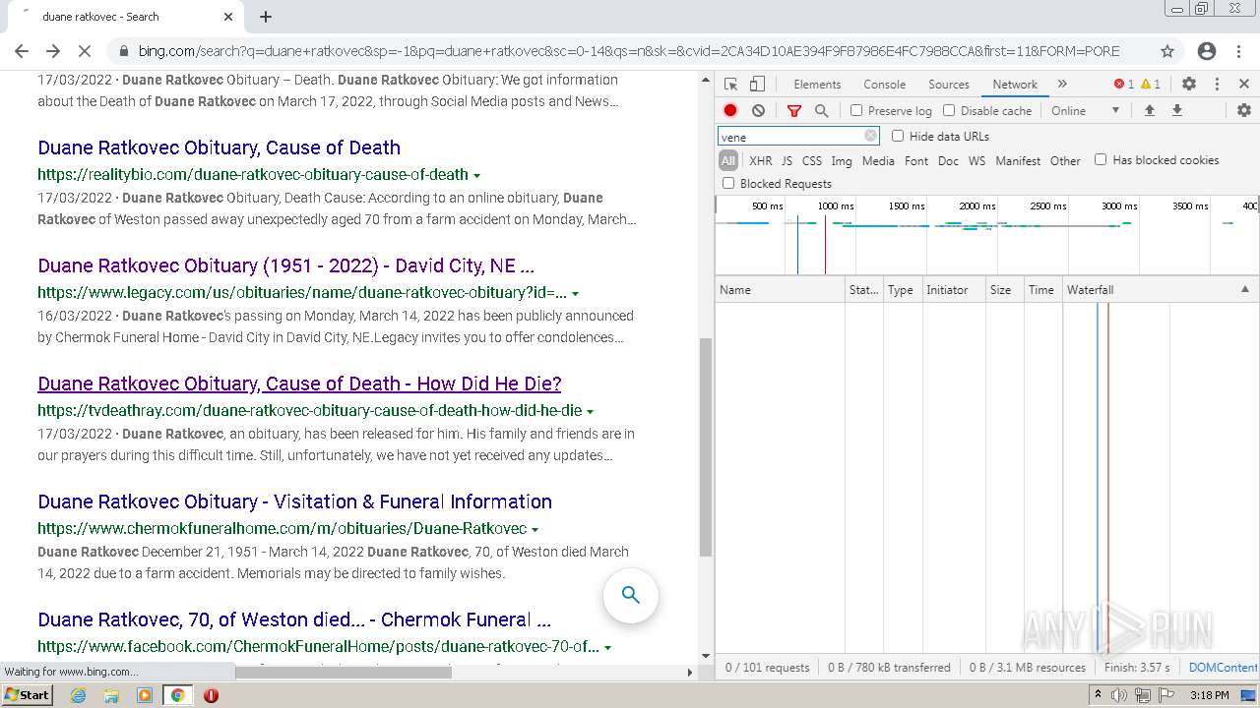The height and width of the screenshot is (708, 1260).
Task: Open 'How Did He Die?' result link
Action: 299,383
